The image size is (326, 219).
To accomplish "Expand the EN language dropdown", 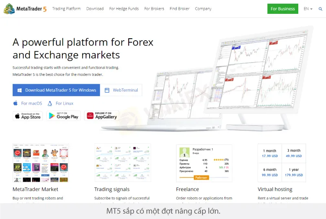I will pyautogui.click(x=308, y=9).
